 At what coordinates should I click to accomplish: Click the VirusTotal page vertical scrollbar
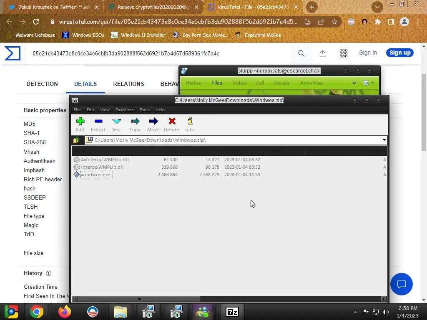424,112
